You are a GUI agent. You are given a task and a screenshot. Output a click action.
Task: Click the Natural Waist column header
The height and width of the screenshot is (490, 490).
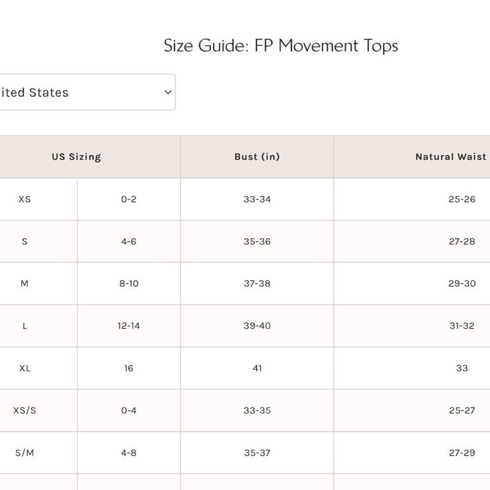tap(450, 157)
